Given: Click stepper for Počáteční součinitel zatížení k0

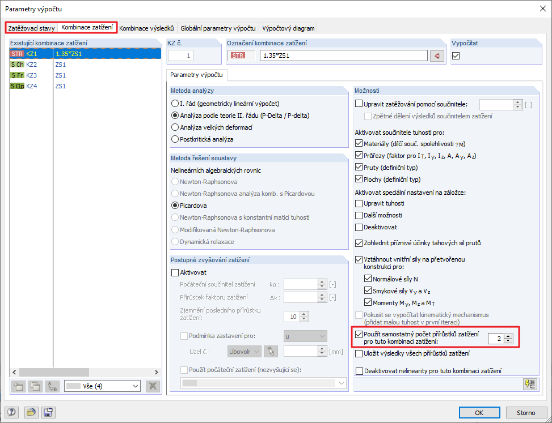Looking at the screenshot, I should [x=322, y=284].
